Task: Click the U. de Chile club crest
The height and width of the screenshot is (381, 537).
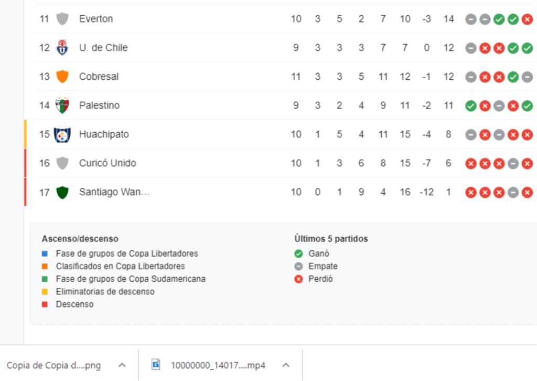Action: (62, 48)
